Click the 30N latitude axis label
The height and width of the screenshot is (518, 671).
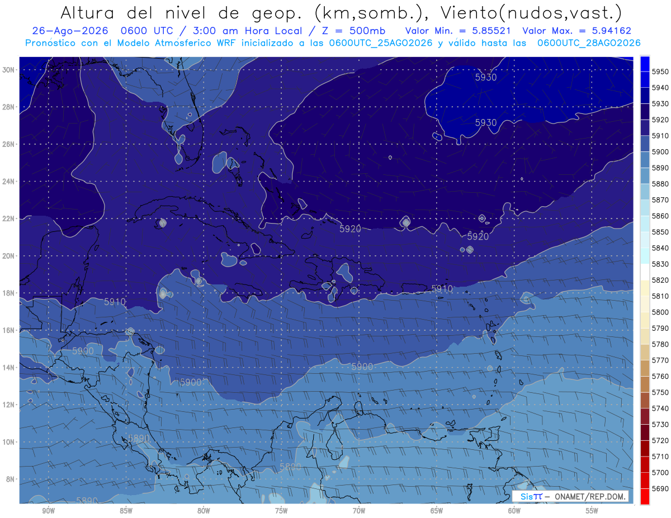[x=8, y=70]
